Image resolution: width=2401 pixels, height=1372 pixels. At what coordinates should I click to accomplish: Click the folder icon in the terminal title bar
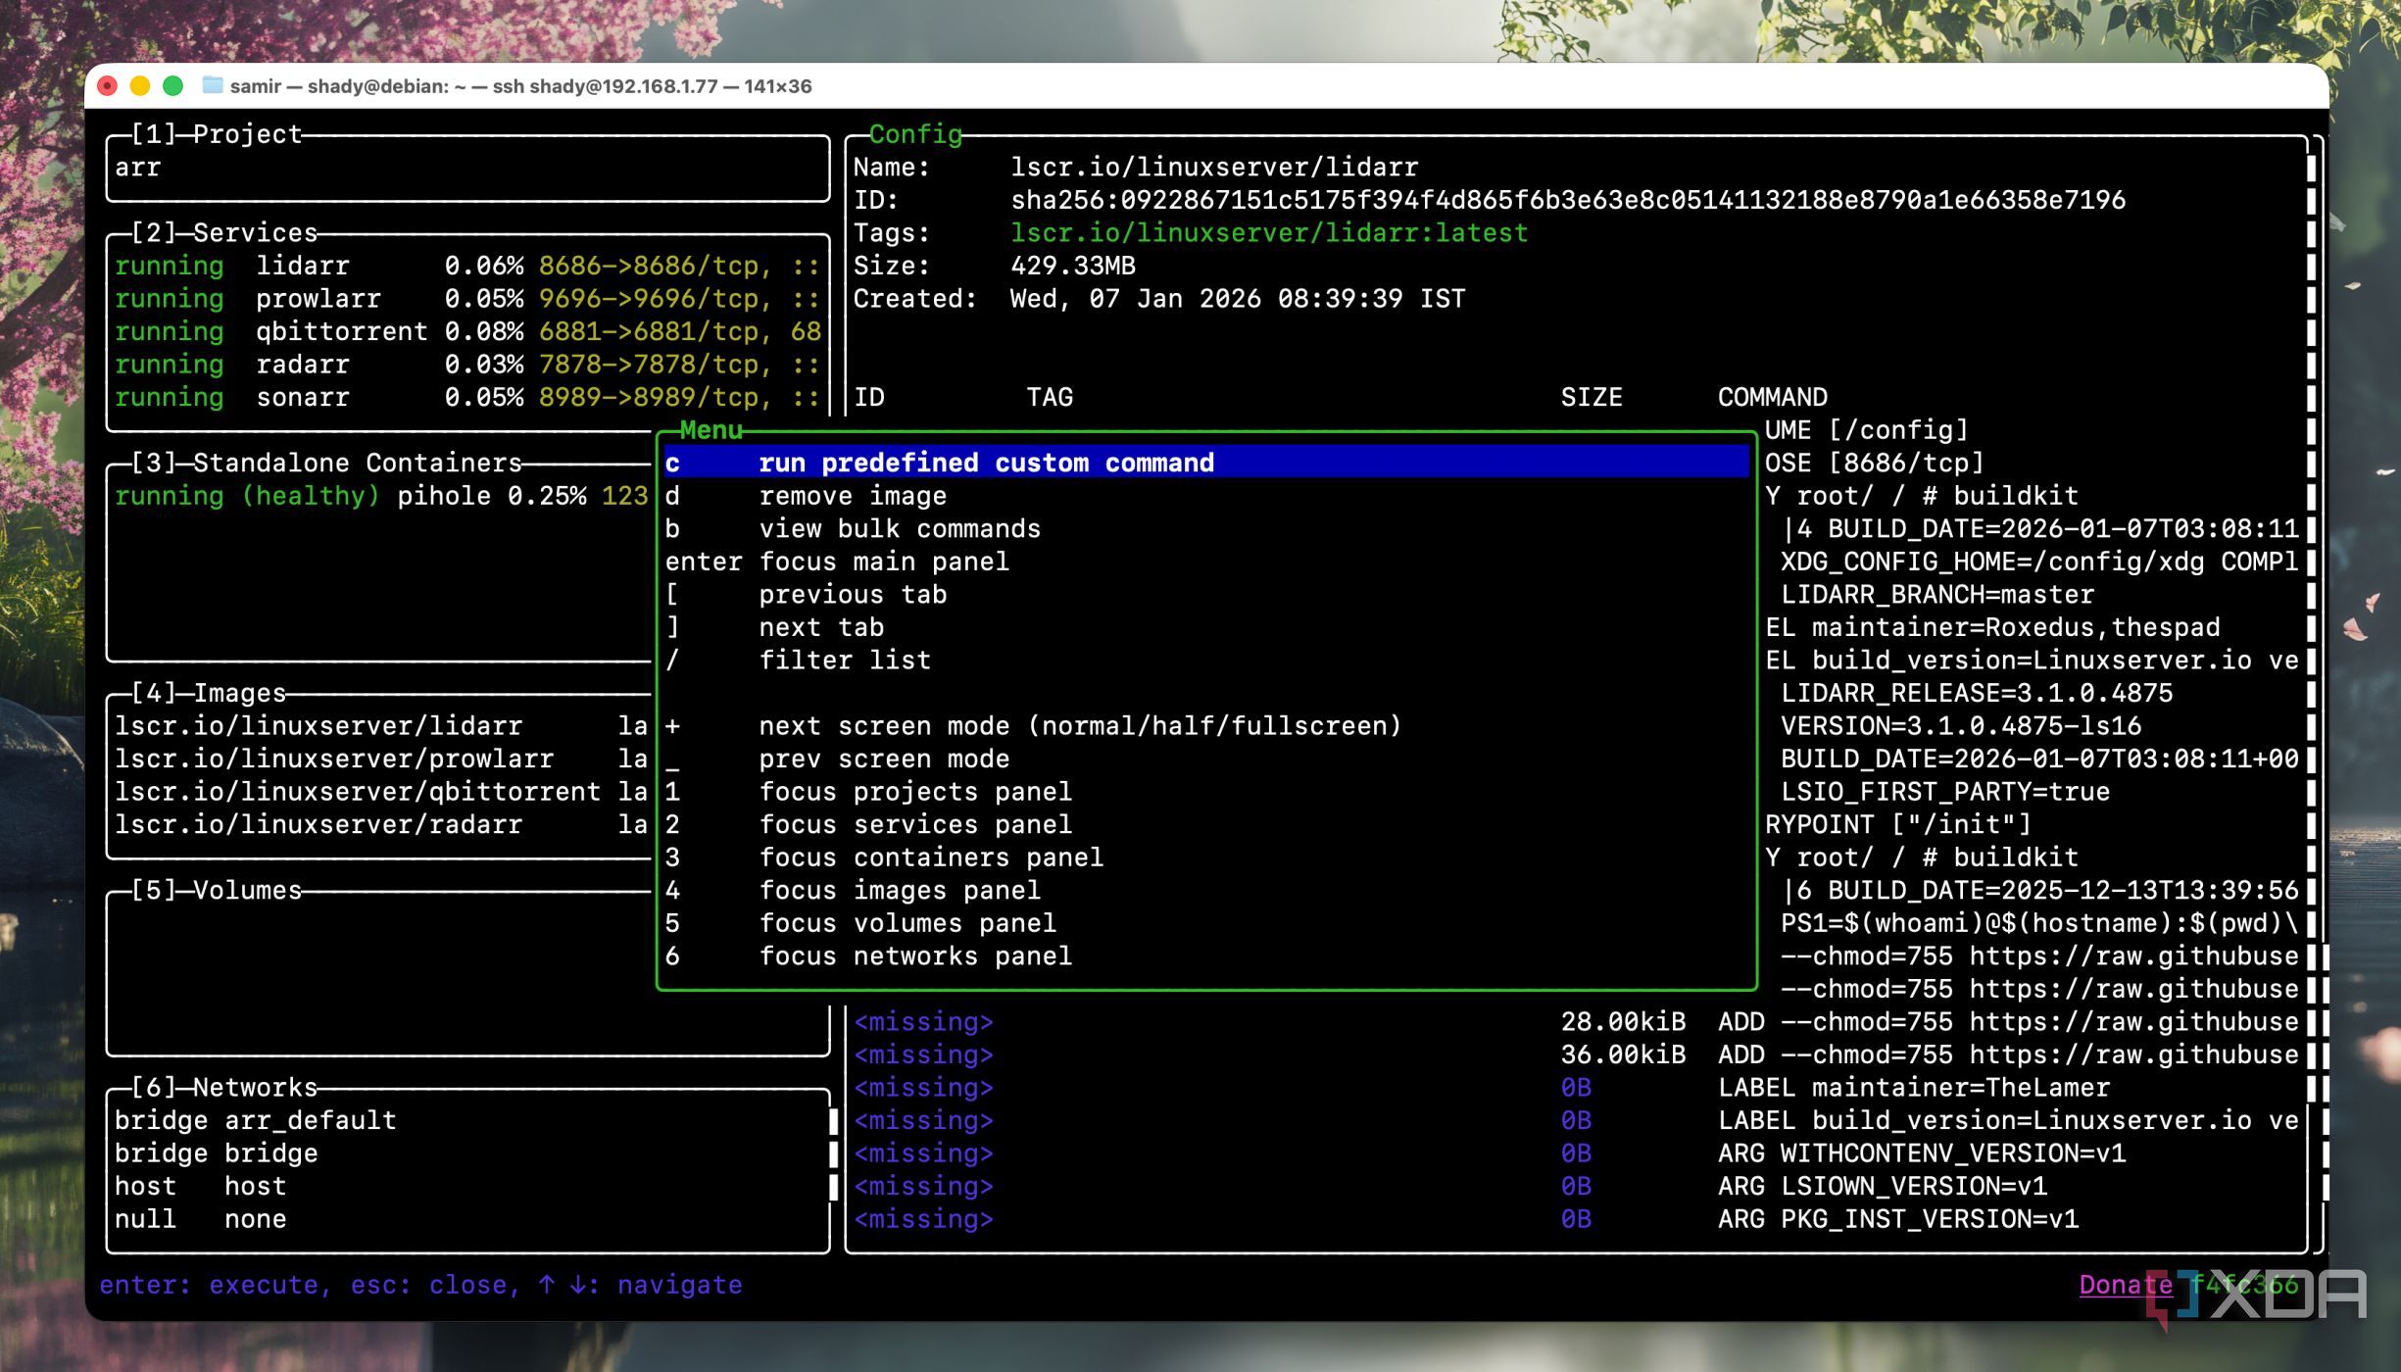(212, 86)
